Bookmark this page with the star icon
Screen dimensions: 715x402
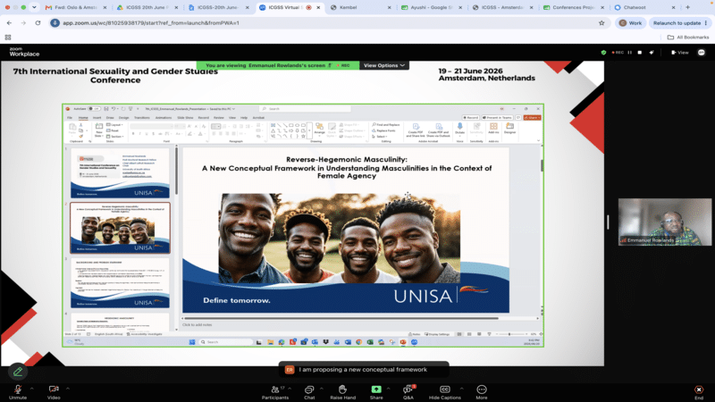tap(601, 23)
